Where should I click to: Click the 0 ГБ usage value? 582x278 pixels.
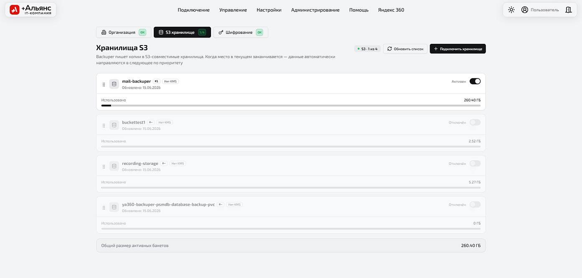[x=477, y=223]
